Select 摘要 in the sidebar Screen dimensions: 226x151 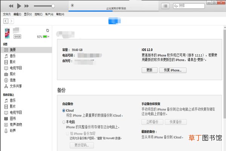[26, 50]
